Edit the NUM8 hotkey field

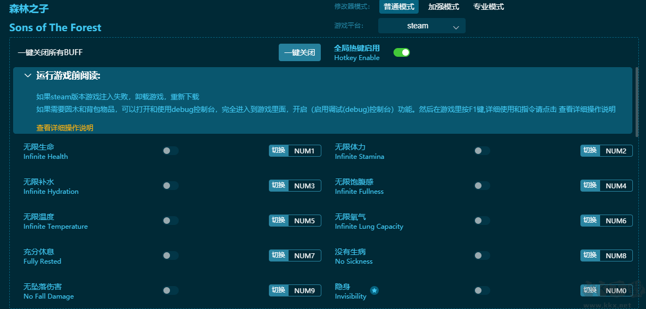pyautogui.click(x=616, y=256)
